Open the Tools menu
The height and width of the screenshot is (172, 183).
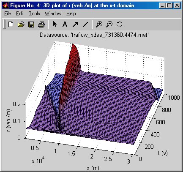(x=34, y=14)
